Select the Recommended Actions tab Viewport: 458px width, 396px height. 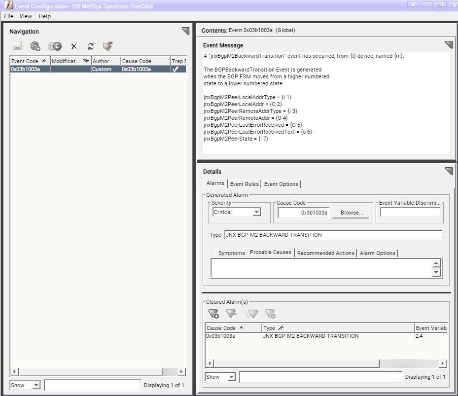tap(326, 253)
